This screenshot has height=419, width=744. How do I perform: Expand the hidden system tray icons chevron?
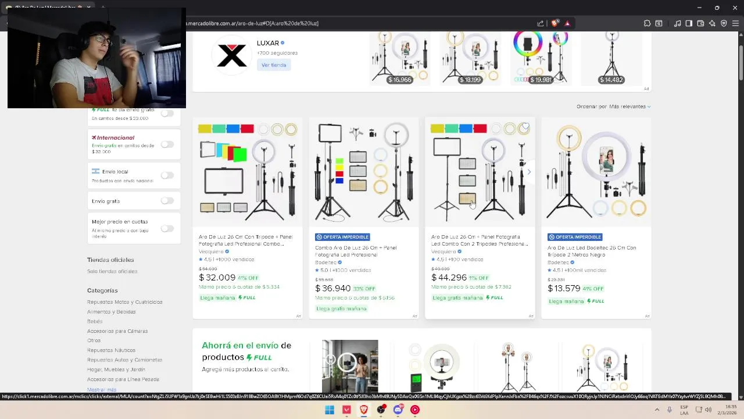click(x=657, y=410)
